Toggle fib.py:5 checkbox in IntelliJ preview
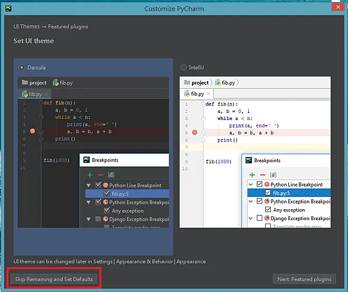This screenshot has height=292, width=348. (268, 192)
